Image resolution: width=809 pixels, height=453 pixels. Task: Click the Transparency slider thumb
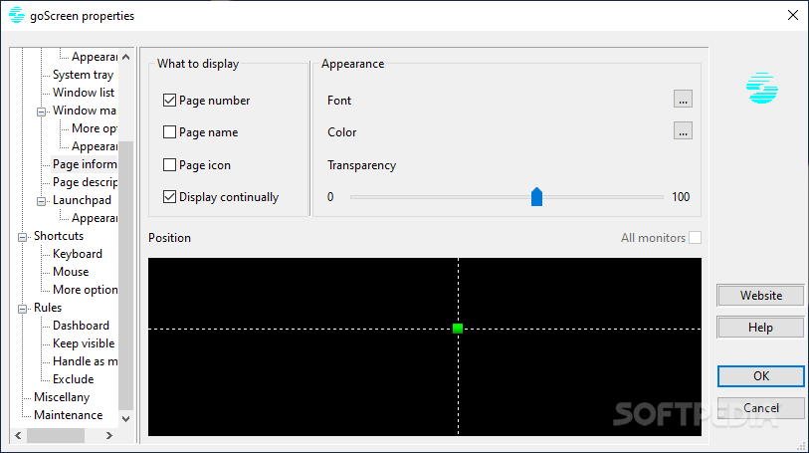[x=536, y=196]
